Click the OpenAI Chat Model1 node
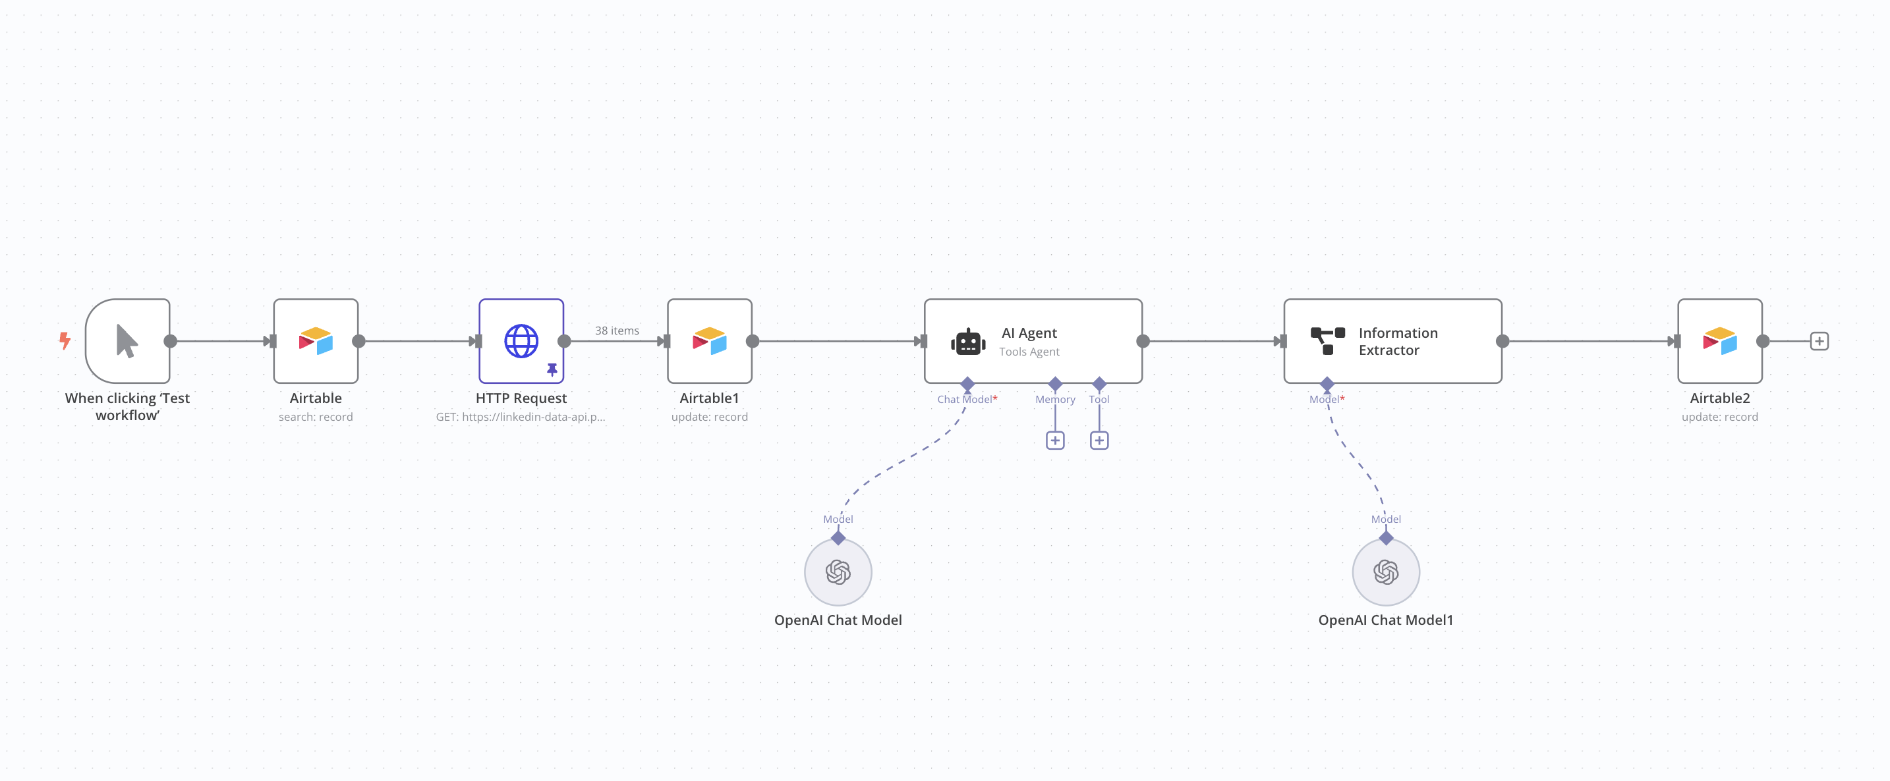 [x=1386, y=572]
